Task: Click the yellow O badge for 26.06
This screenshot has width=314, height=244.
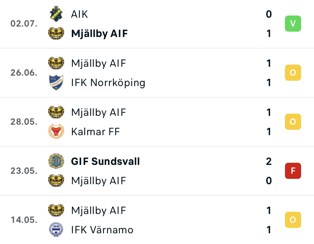Action: [x=293, y=73]
